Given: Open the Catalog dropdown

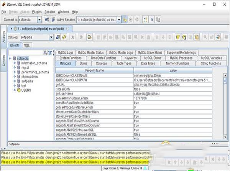Looking at the screenshot, I should coord(51,37).
